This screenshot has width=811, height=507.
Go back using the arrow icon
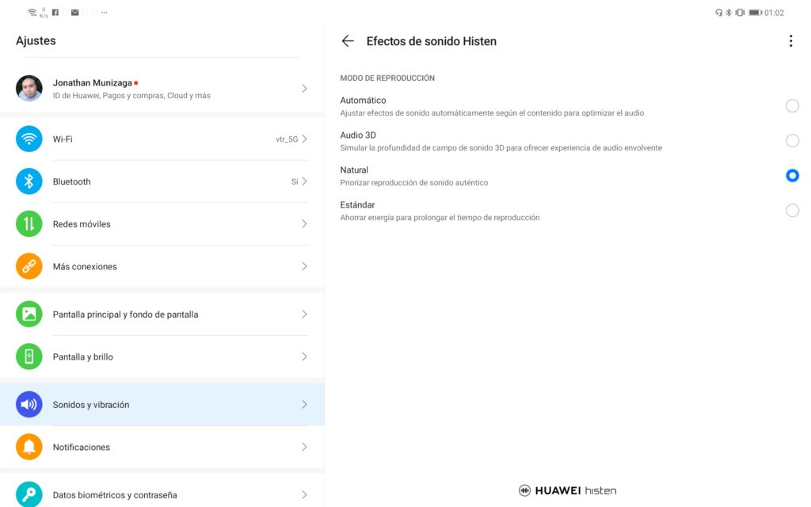click(348, 41)
